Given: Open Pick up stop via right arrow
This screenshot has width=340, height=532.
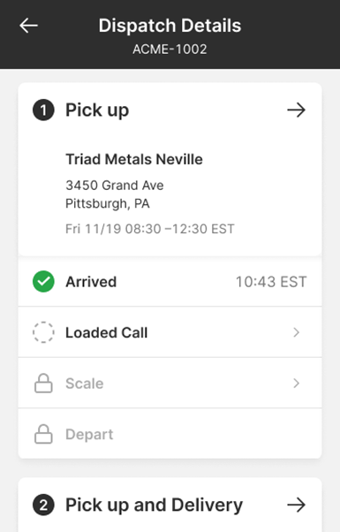Looking at the screenshot, I should (x=296, y=110).
